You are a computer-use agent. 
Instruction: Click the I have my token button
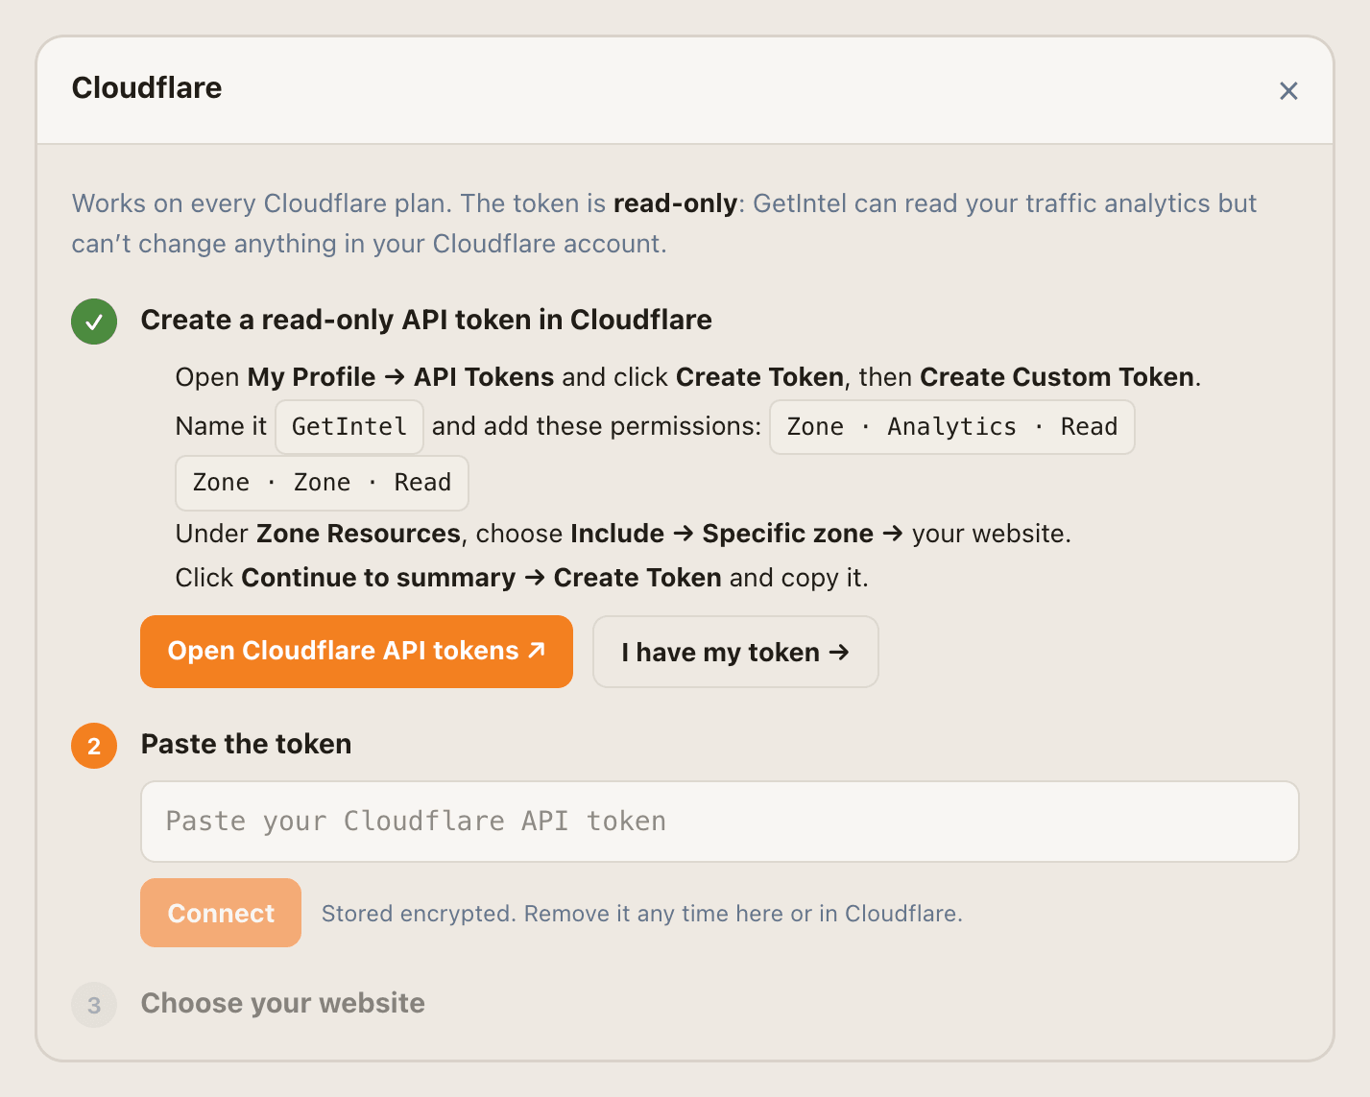pyautogui.click(x=735, y=652)
